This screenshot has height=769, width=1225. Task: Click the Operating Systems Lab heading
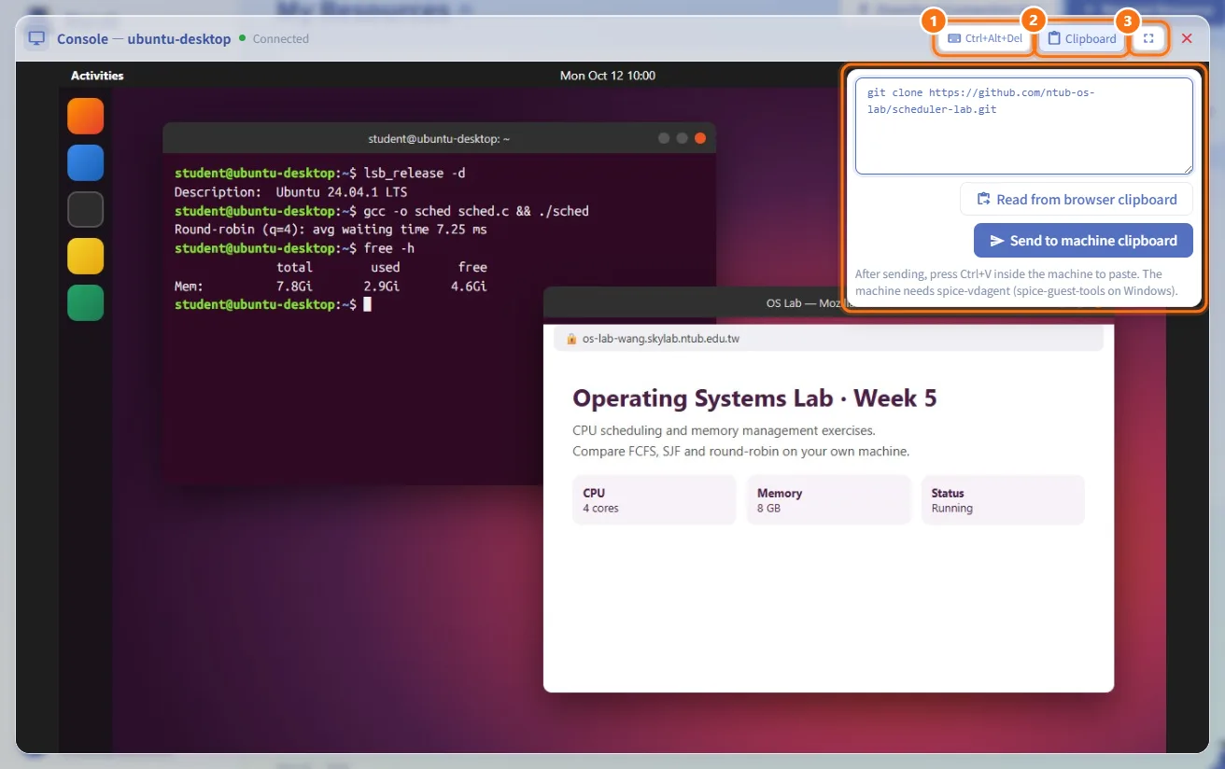tap(754, 398)
